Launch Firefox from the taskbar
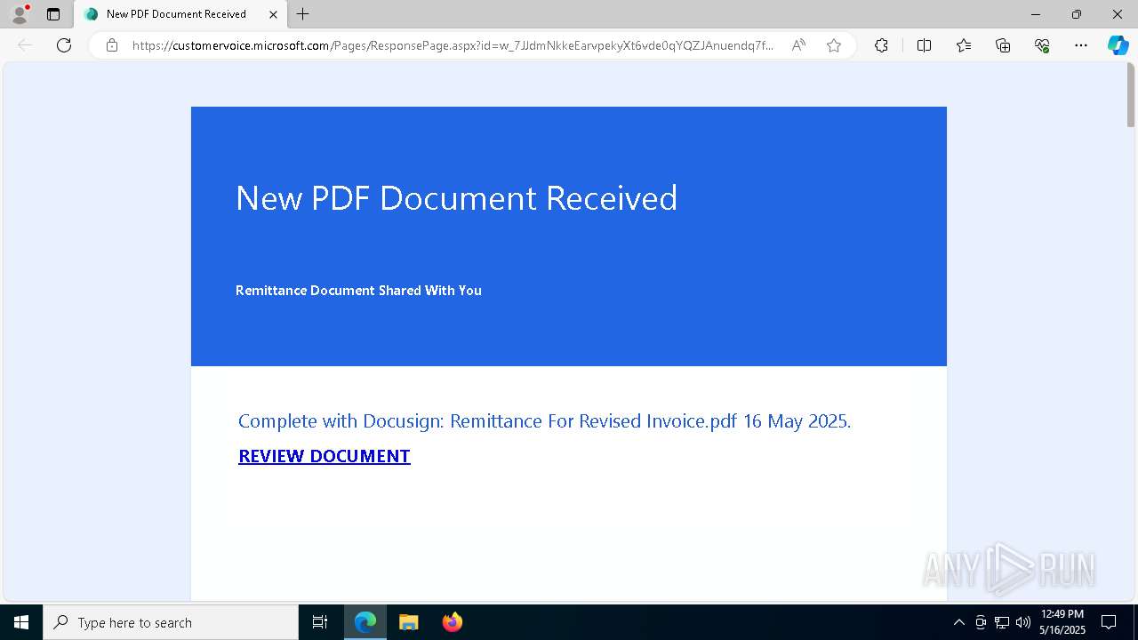The height and width of the screenshot is (640, 1138). [452, 622]
